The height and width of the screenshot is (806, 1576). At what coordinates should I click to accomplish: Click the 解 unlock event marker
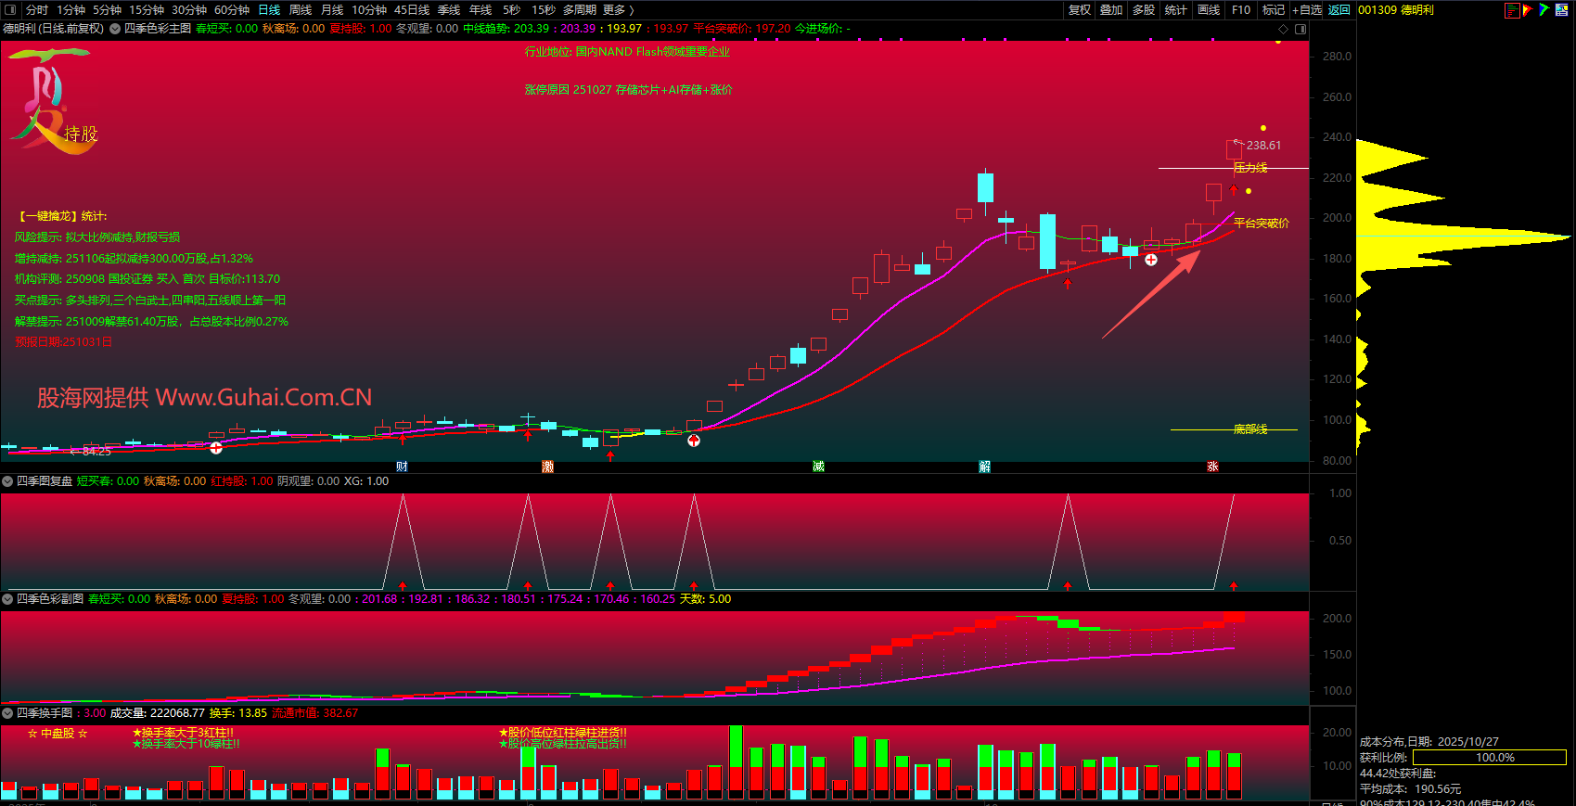[984, 467]
